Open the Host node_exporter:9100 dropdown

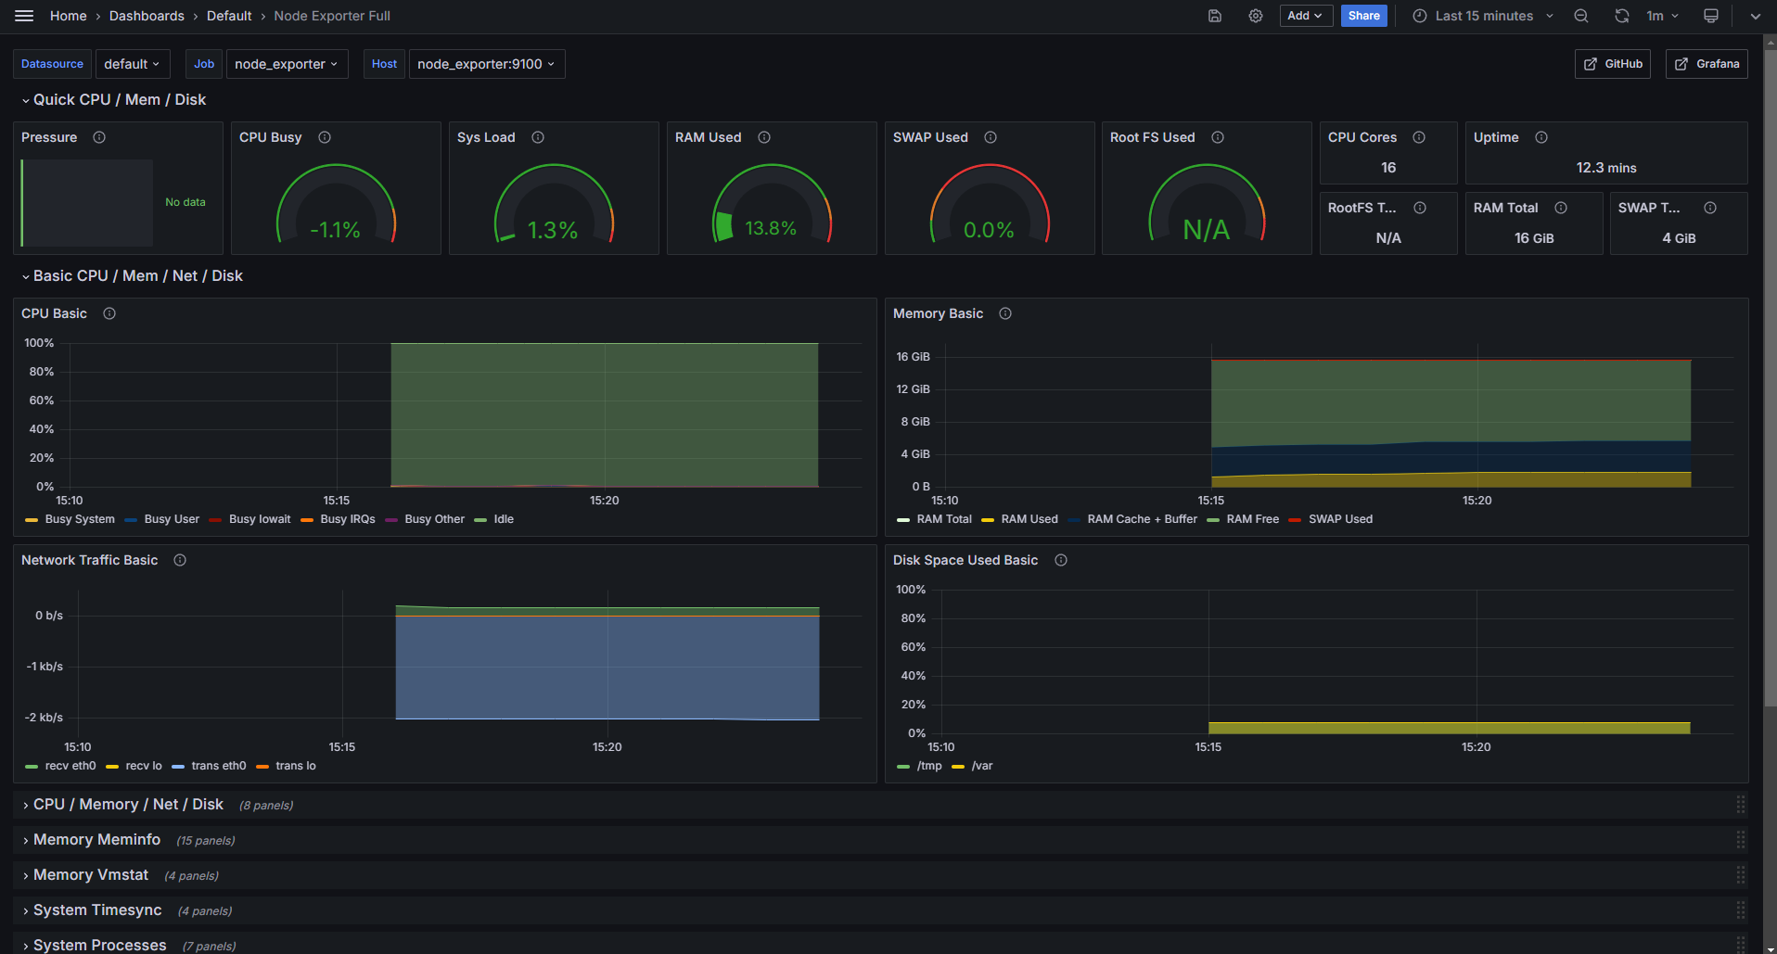[x=486, y=64]
